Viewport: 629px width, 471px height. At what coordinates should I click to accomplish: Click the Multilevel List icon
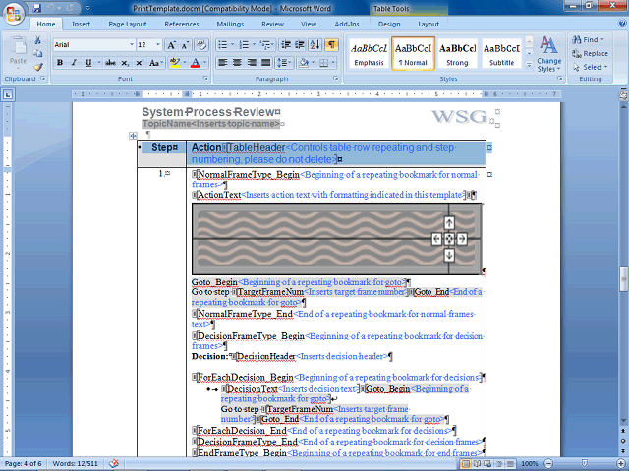[265, 45]
